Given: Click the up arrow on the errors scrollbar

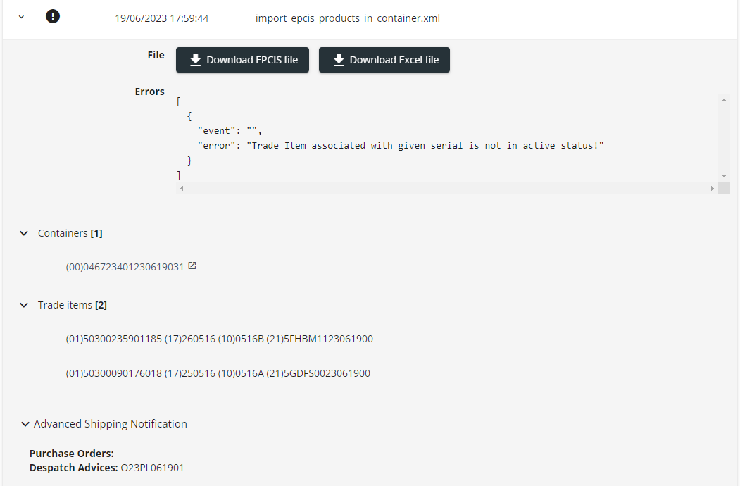Looking at the screenshot, I should pyautogui.click(x=725, y=99).
